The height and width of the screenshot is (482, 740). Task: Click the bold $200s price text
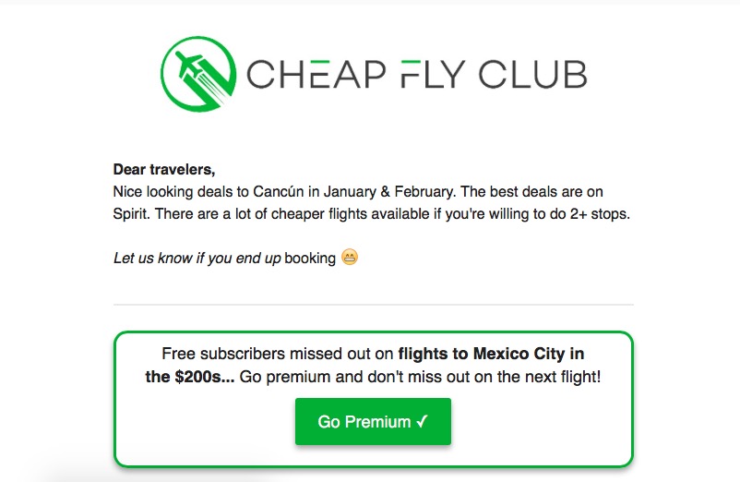point(204,377)
